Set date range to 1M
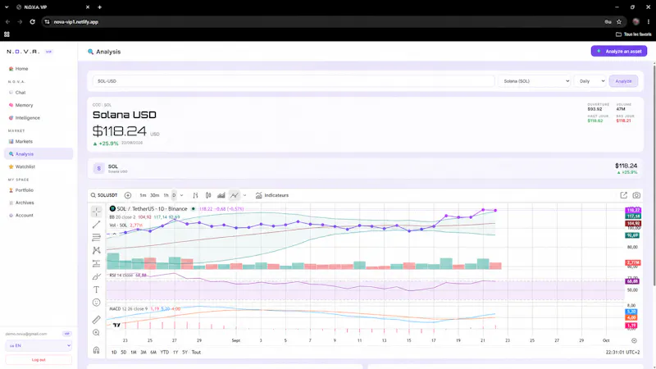 pyautogui.click(x=134, y=353)
